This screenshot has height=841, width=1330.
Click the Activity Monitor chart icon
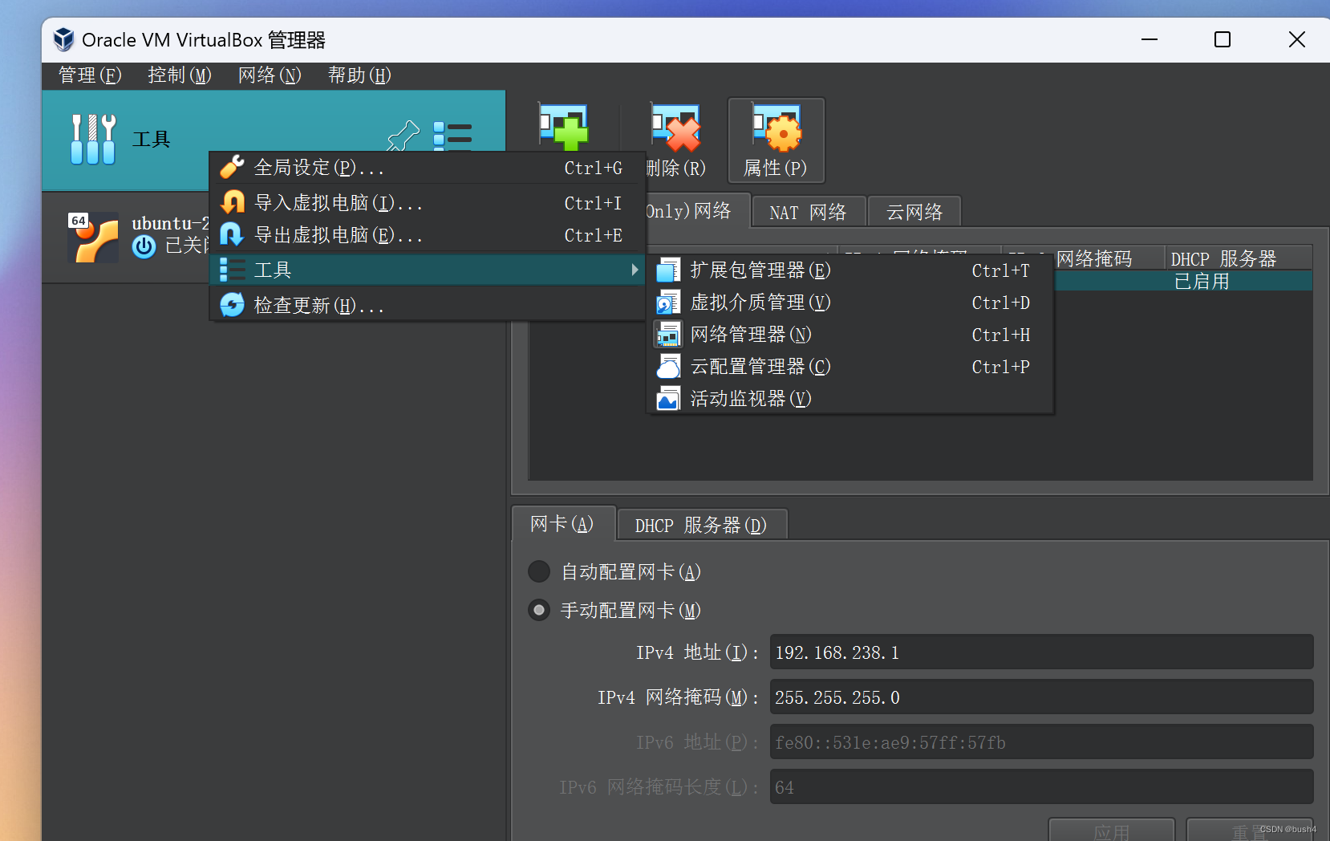(668, 399)
